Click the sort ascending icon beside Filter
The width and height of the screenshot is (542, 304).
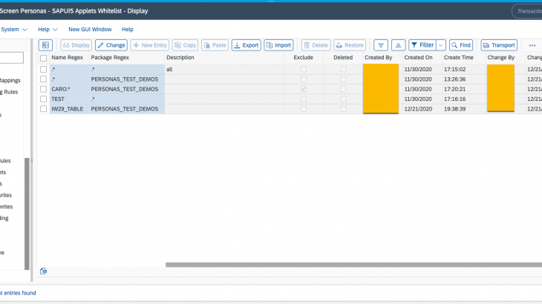pyautogui.click(x=398, y=45)
